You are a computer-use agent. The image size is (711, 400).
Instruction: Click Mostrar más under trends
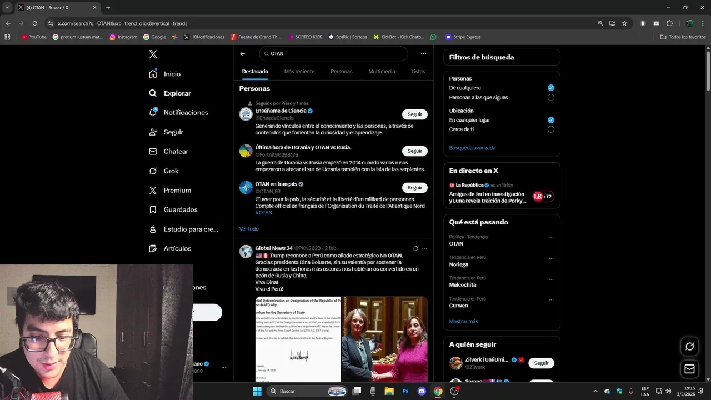463,322
